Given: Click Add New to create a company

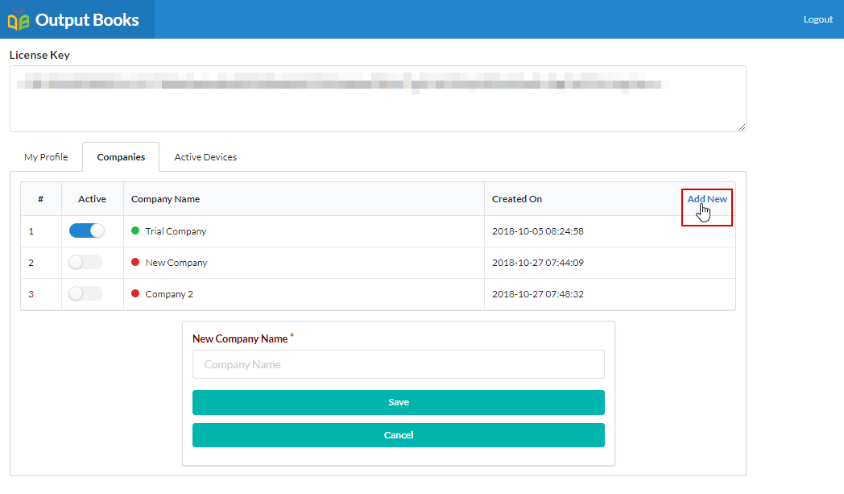Looking at the screenshot, I should pos(707,199).
